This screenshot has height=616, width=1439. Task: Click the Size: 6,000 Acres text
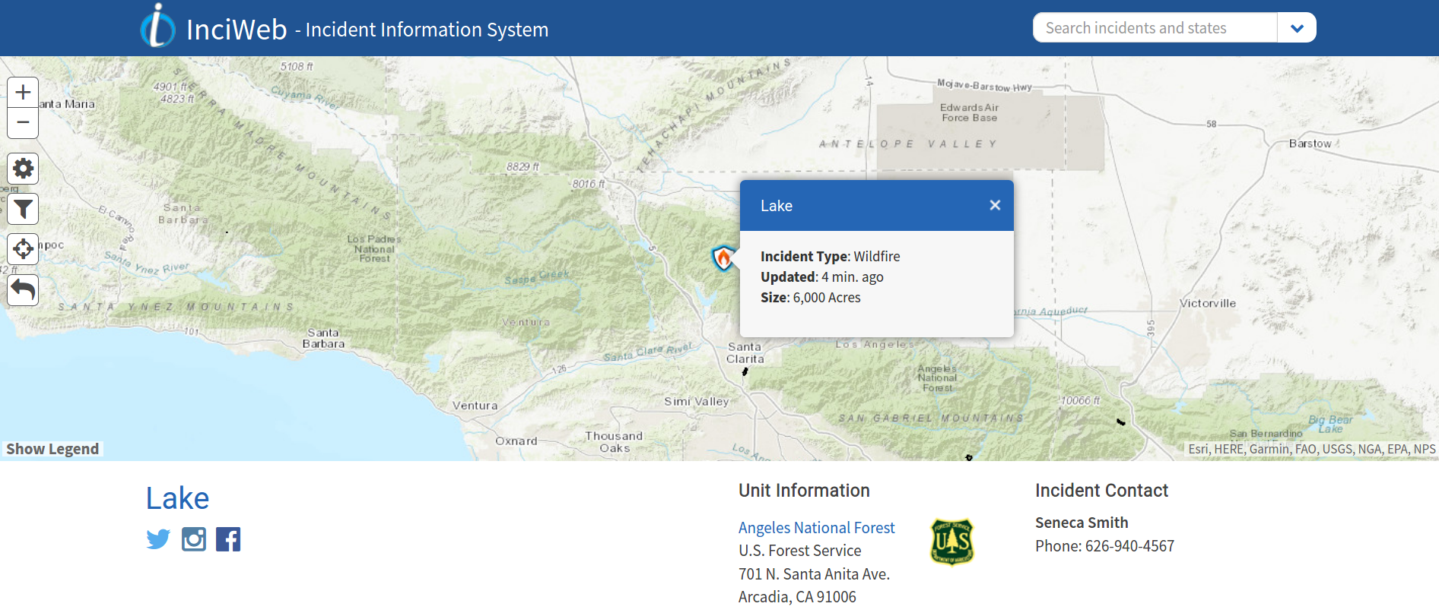click(x=811, y=298)
